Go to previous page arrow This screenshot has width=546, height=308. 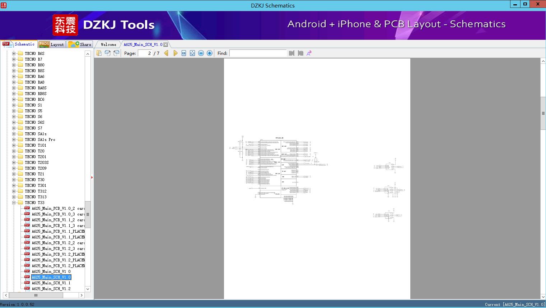(x=166, y=53)
